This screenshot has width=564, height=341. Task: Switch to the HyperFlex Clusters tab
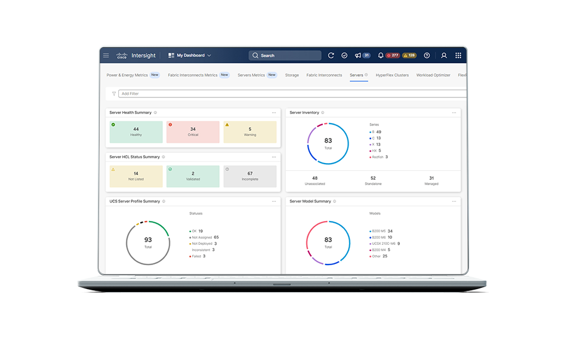pyautogui.click(x=392, y=75)
